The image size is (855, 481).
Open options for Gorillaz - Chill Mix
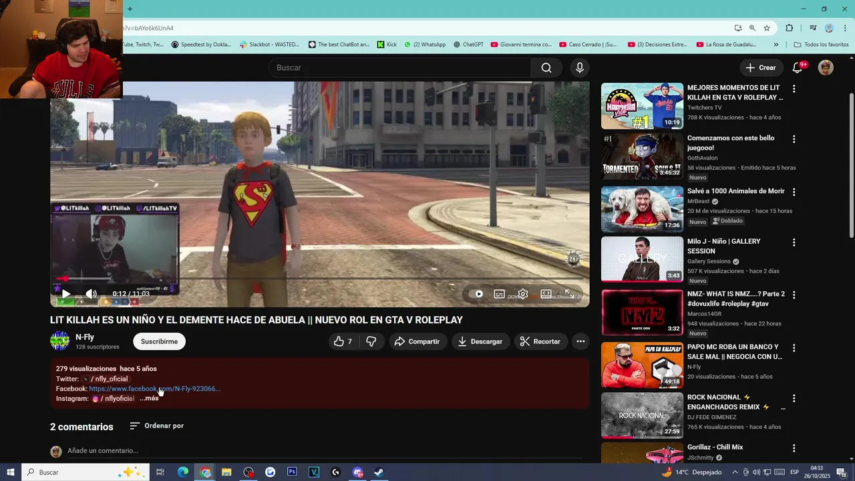(794, 448)
